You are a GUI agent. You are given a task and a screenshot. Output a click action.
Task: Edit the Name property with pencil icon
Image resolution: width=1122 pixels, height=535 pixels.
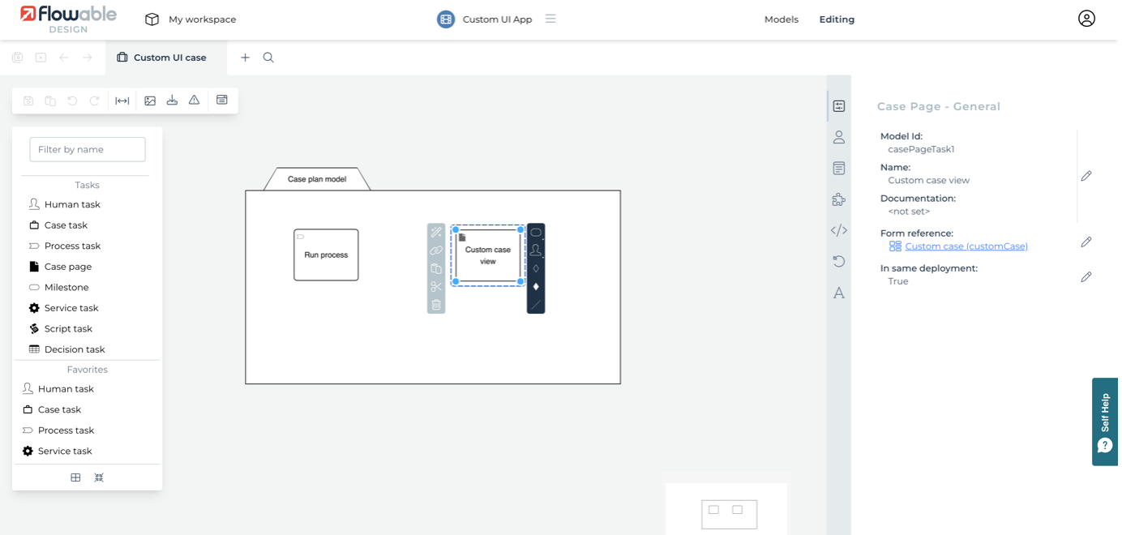point(1086,176)
